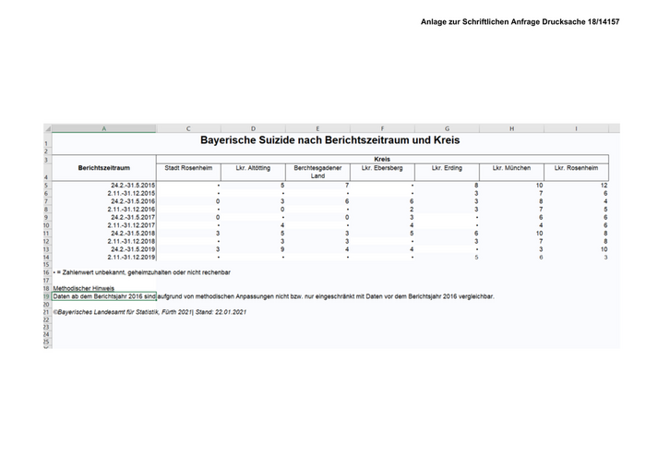
Task: Select row 19 header
Action: [x=46, y=297]
